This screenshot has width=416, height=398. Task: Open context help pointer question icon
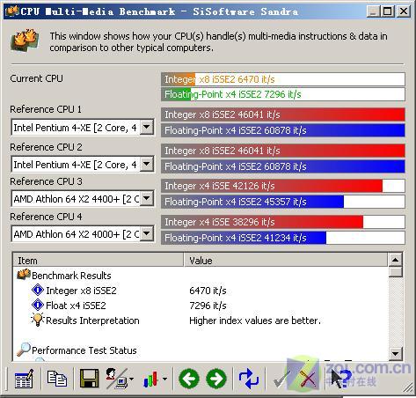tap(341, 379)
